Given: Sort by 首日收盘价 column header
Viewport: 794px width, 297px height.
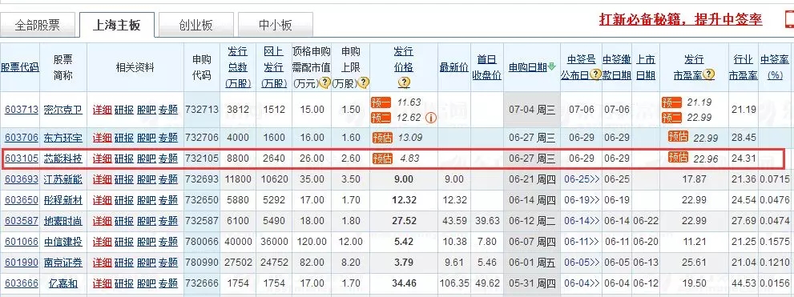Looking at the screenshot, I should tap(486, 66).
